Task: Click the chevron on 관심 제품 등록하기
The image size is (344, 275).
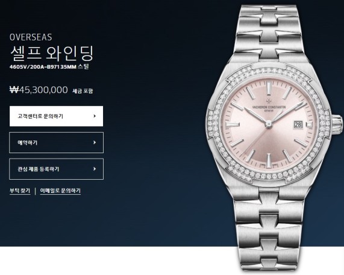Action: click(95, 169)
